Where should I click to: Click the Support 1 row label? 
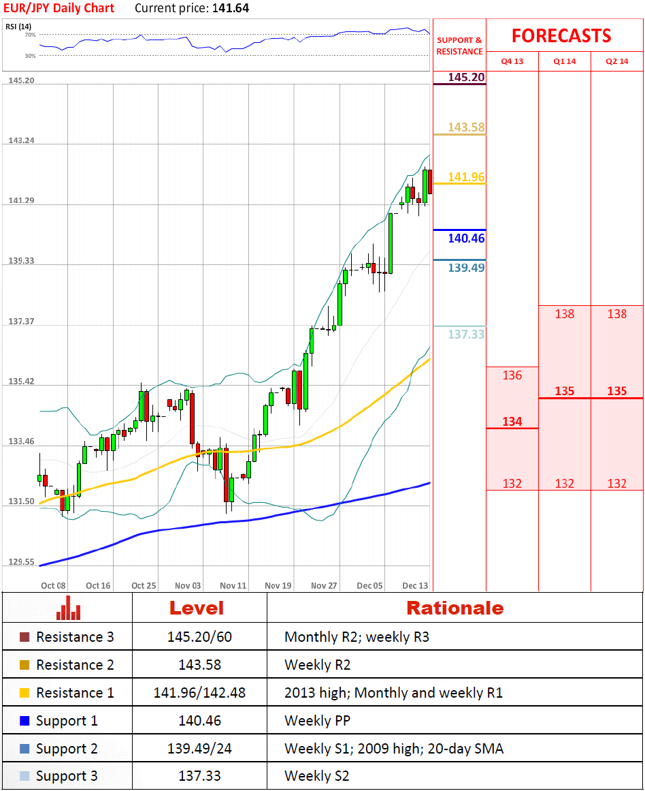(67, 721)
